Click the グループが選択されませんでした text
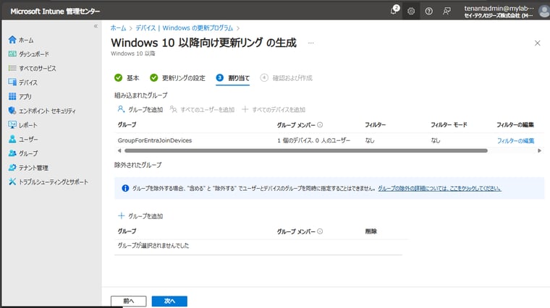Viewport: 550px width, 308px height. click(x=153, y=246)
